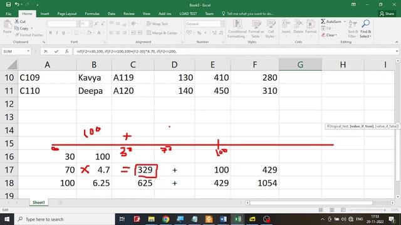
Task: Click the Conditional Formatting icon
Action: (237, 24)
